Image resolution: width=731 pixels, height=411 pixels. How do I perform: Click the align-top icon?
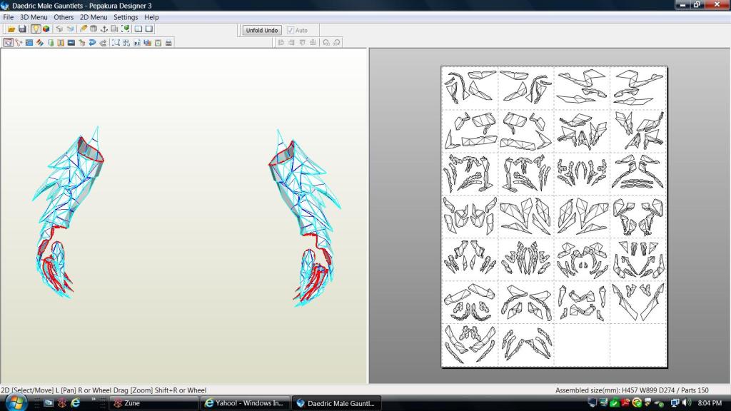pyautogui.click(x=302, y=42)
